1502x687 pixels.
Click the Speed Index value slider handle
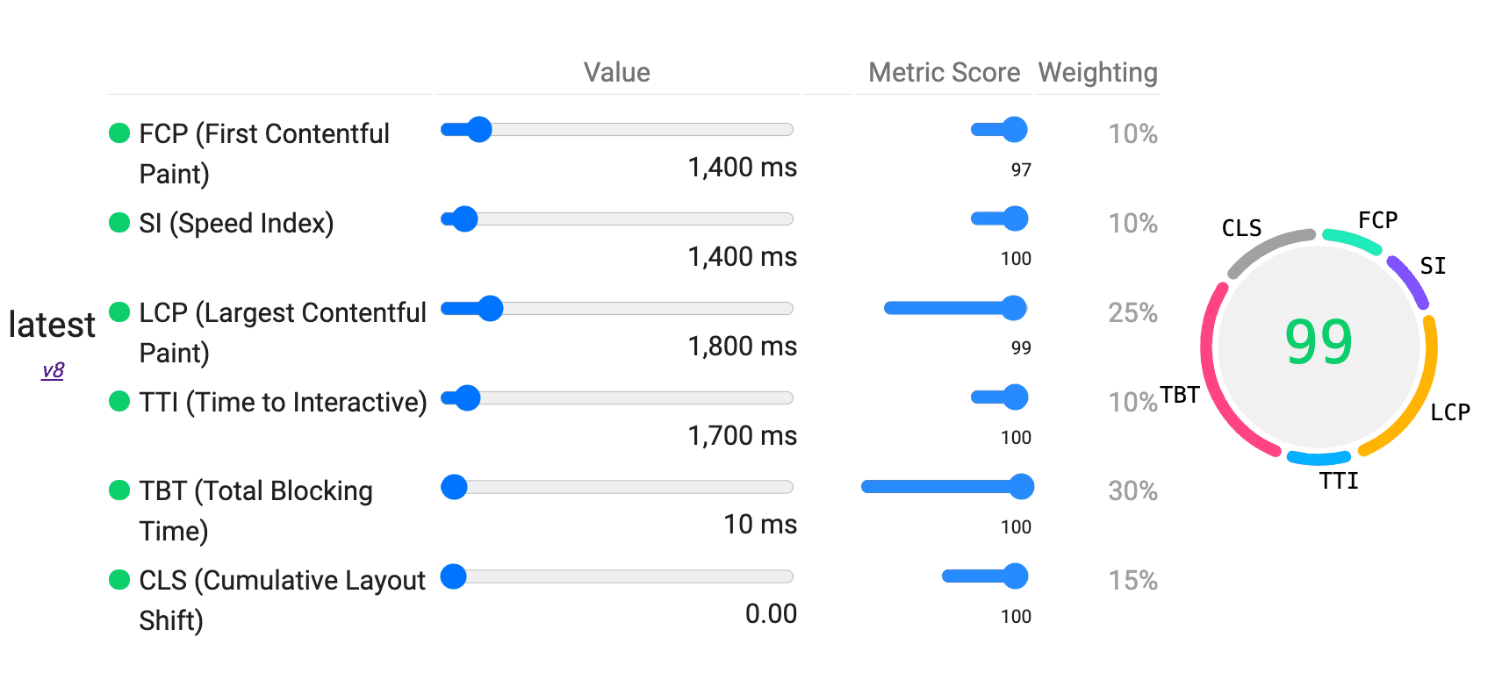click(464, 218)
